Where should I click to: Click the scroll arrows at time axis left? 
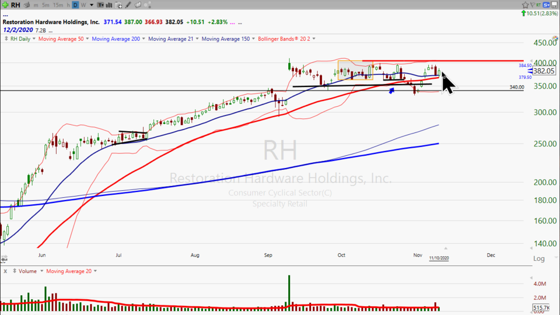point(4,258)
